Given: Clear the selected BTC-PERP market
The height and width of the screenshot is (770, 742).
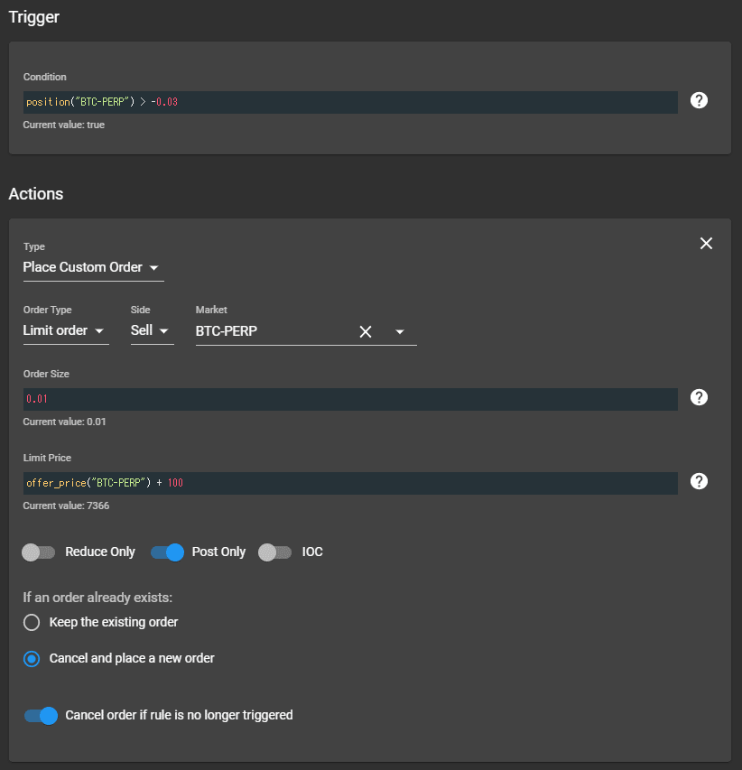Looking at the screenshot, I should point(366,331).
